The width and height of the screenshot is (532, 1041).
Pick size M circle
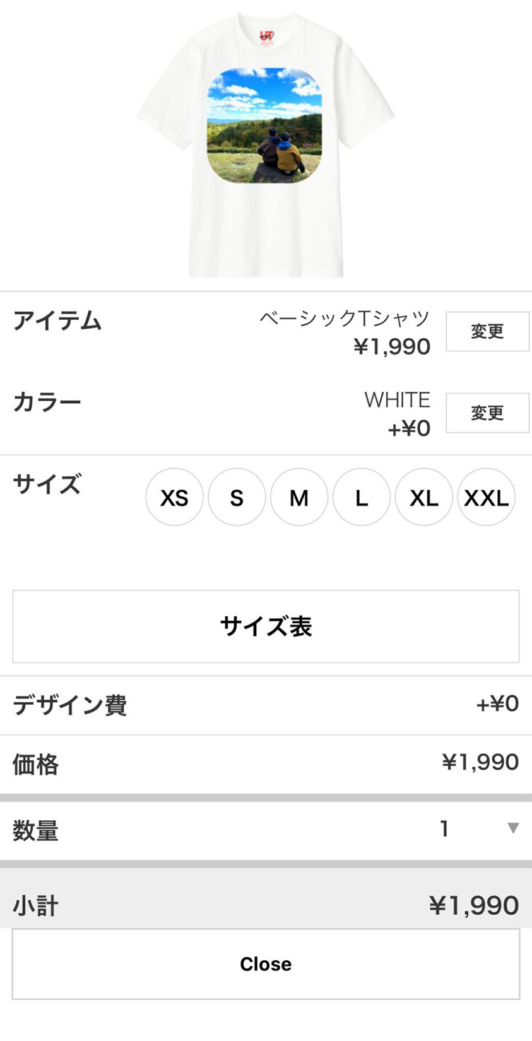point(299,498)
